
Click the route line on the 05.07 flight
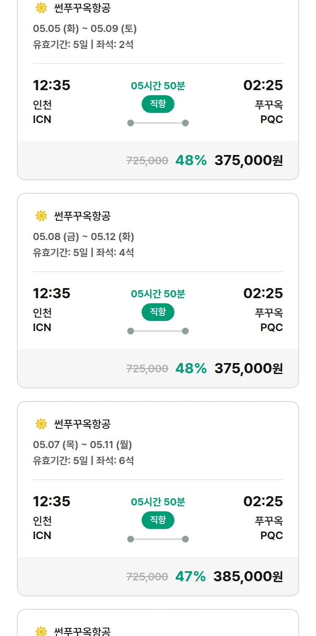coord(158,539)
